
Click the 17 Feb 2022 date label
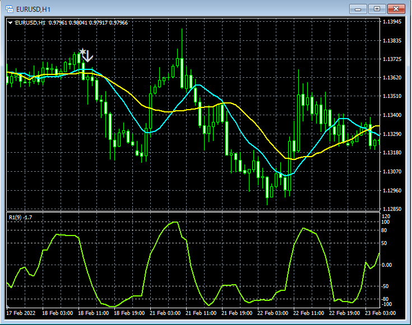pos(21,313)
